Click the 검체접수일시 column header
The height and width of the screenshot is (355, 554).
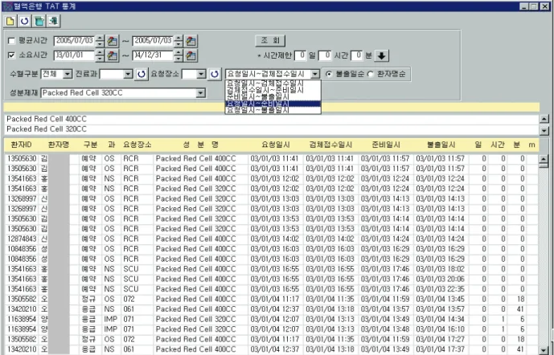tap(330, 145)
